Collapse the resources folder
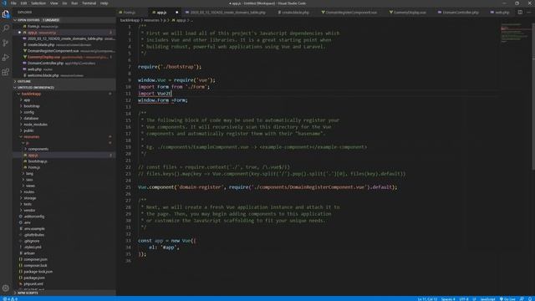This screenshot has width=535, height=301. coord(64,136)
